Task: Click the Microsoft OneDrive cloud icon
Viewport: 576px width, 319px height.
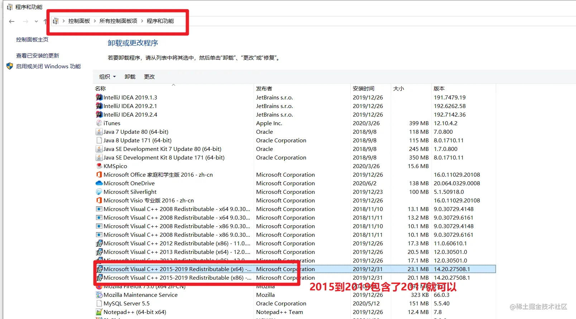Action: coord(99,183)
